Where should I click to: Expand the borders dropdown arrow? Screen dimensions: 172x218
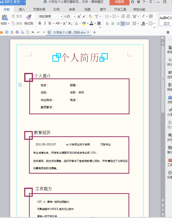coord(154,24)
